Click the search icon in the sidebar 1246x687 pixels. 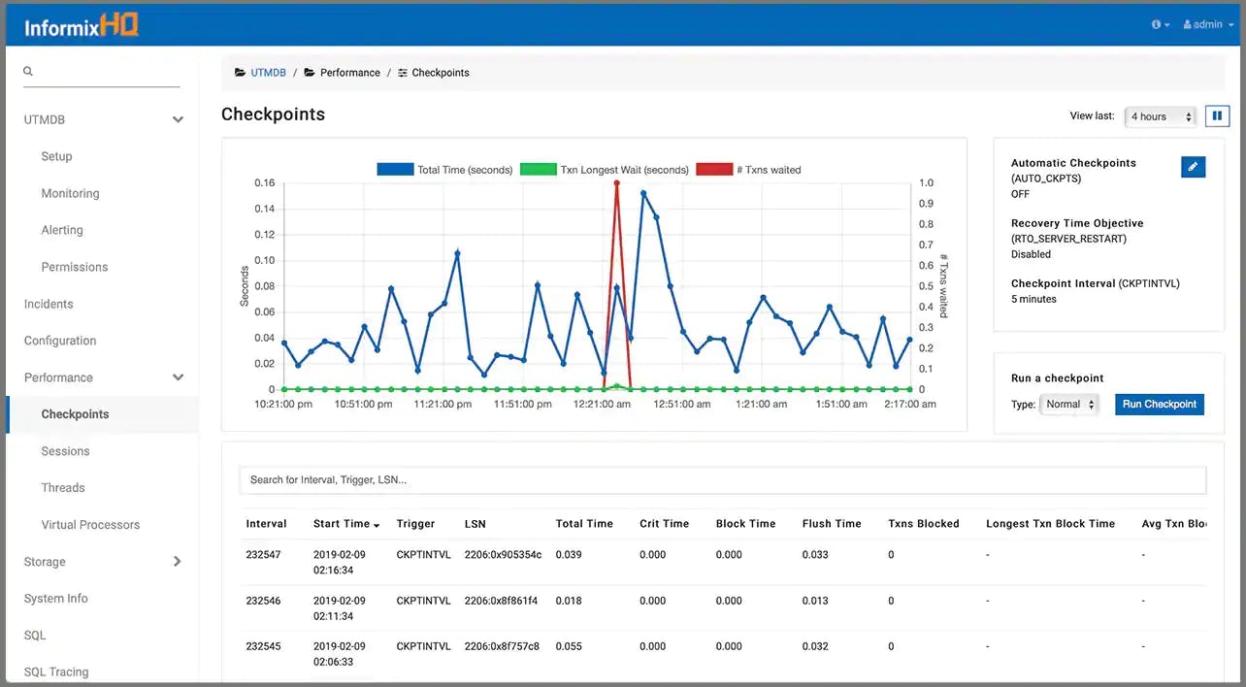tap(27, 71)
